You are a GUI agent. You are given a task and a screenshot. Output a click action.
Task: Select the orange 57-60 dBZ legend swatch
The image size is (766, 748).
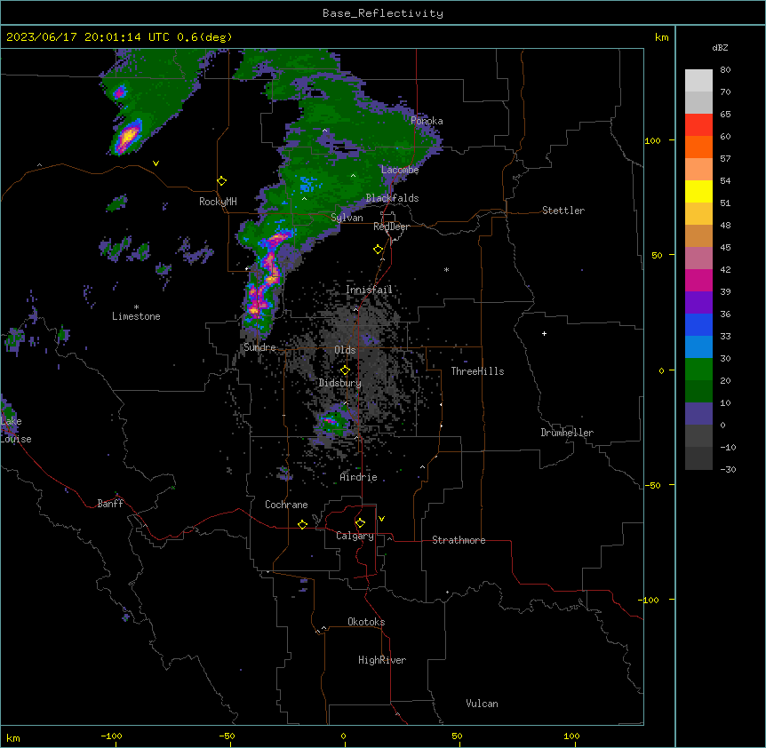(698, 147)
